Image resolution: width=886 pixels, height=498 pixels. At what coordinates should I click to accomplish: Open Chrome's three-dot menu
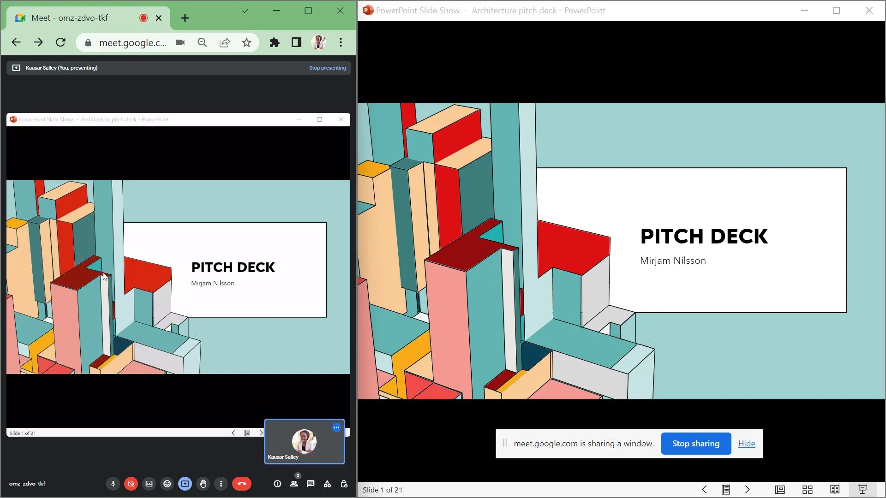pyautogui.click(x=341, y=42)
